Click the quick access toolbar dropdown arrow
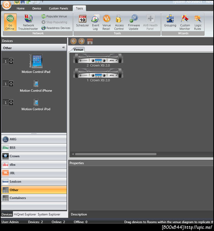The image size is (214, 231). pos(42,2)
